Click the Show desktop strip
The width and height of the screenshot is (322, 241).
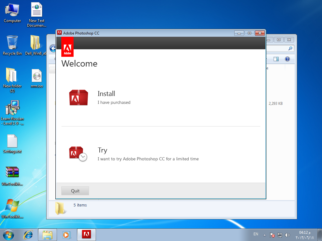(x=320, y=235)
